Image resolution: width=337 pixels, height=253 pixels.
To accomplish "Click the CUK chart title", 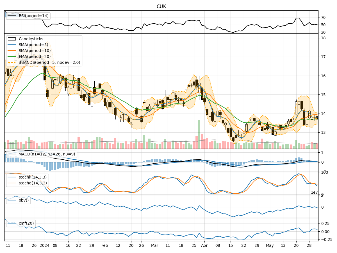I will [x=161, y=6].
